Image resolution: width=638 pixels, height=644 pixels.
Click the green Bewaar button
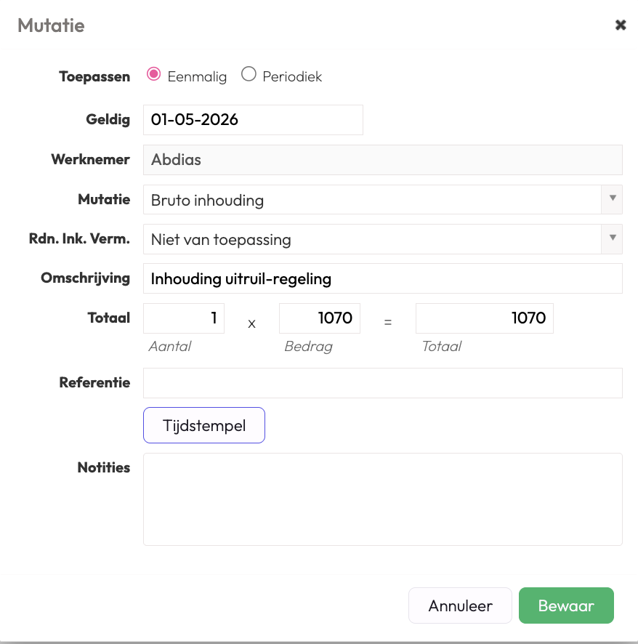tap(566, 605)
